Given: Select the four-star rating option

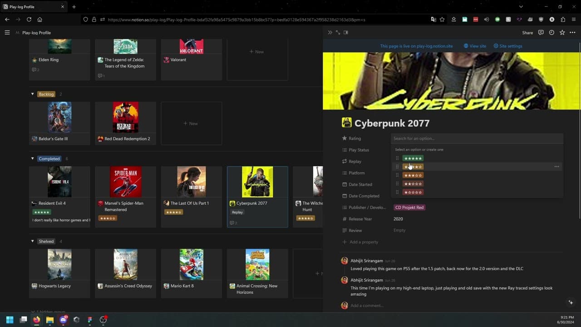Looking at the screenshot, I should tap(413, 167).
